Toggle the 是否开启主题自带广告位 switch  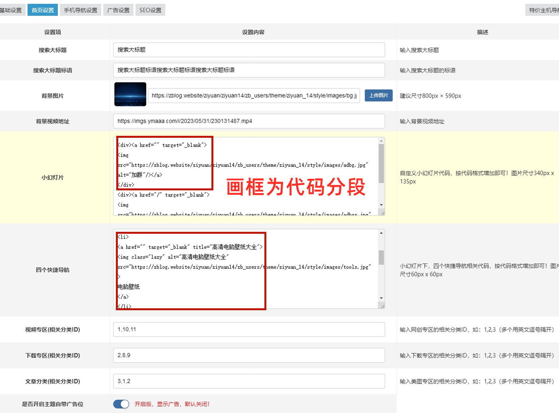click(x=121, y=404)
